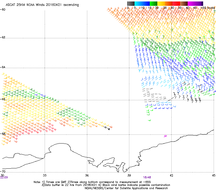Click the 42 longitude label
The width and height of the screenshot is (216, 190).
click(171, 175)
